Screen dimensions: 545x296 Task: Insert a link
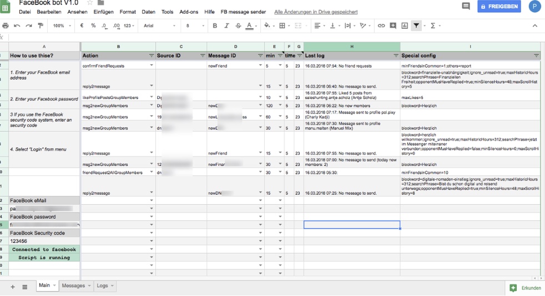point(381,25)
